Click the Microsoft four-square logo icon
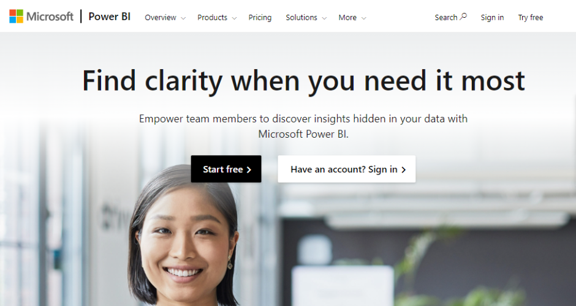576x306 pixels. coord(16,17)
